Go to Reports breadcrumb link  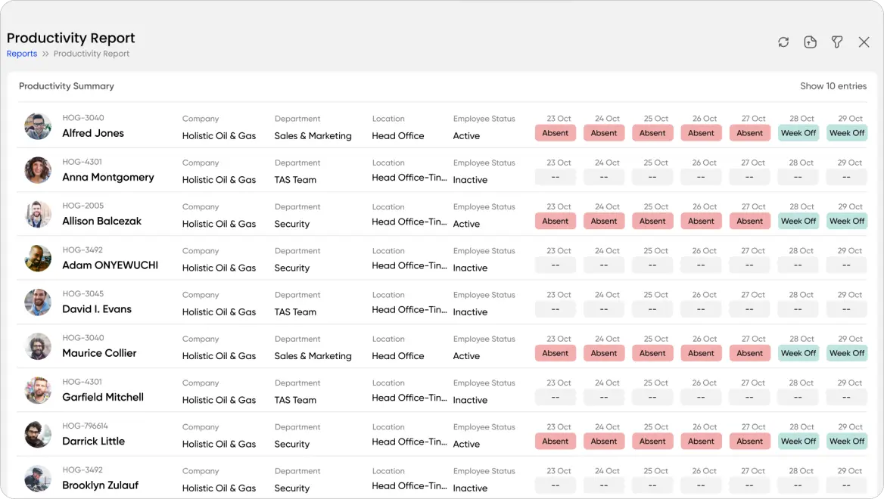[22, 54]
